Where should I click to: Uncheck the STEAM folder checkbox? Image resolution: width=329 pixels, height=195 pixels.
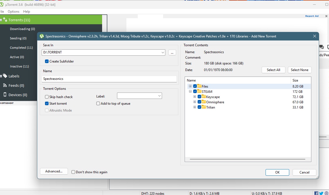coord(195,91)
